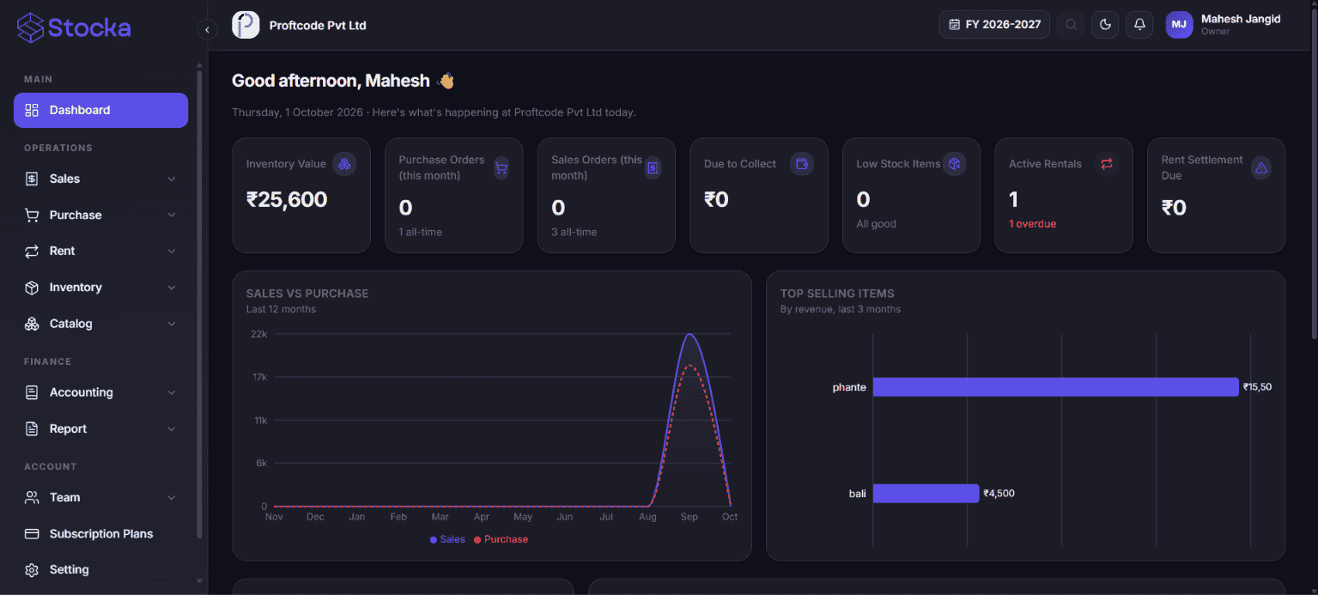Open the Accounting menu label

point(81,392)
